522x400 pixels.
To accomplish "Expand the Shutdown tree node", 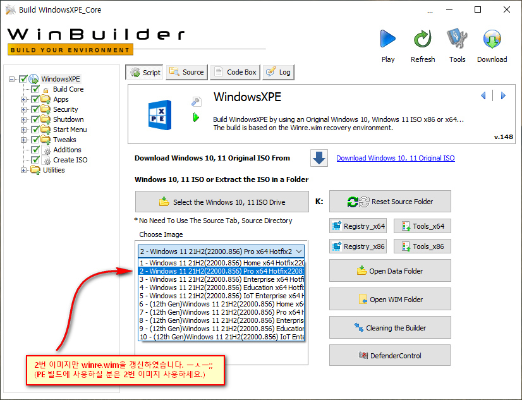I will point(23,119).
